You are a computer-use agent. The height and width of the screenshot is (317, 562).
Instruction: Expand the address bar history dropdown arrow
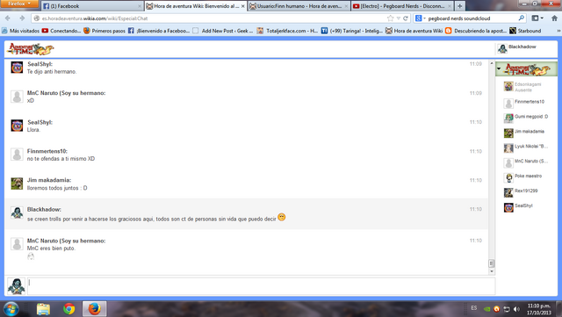pyautogui.click(x=398, y=18)
